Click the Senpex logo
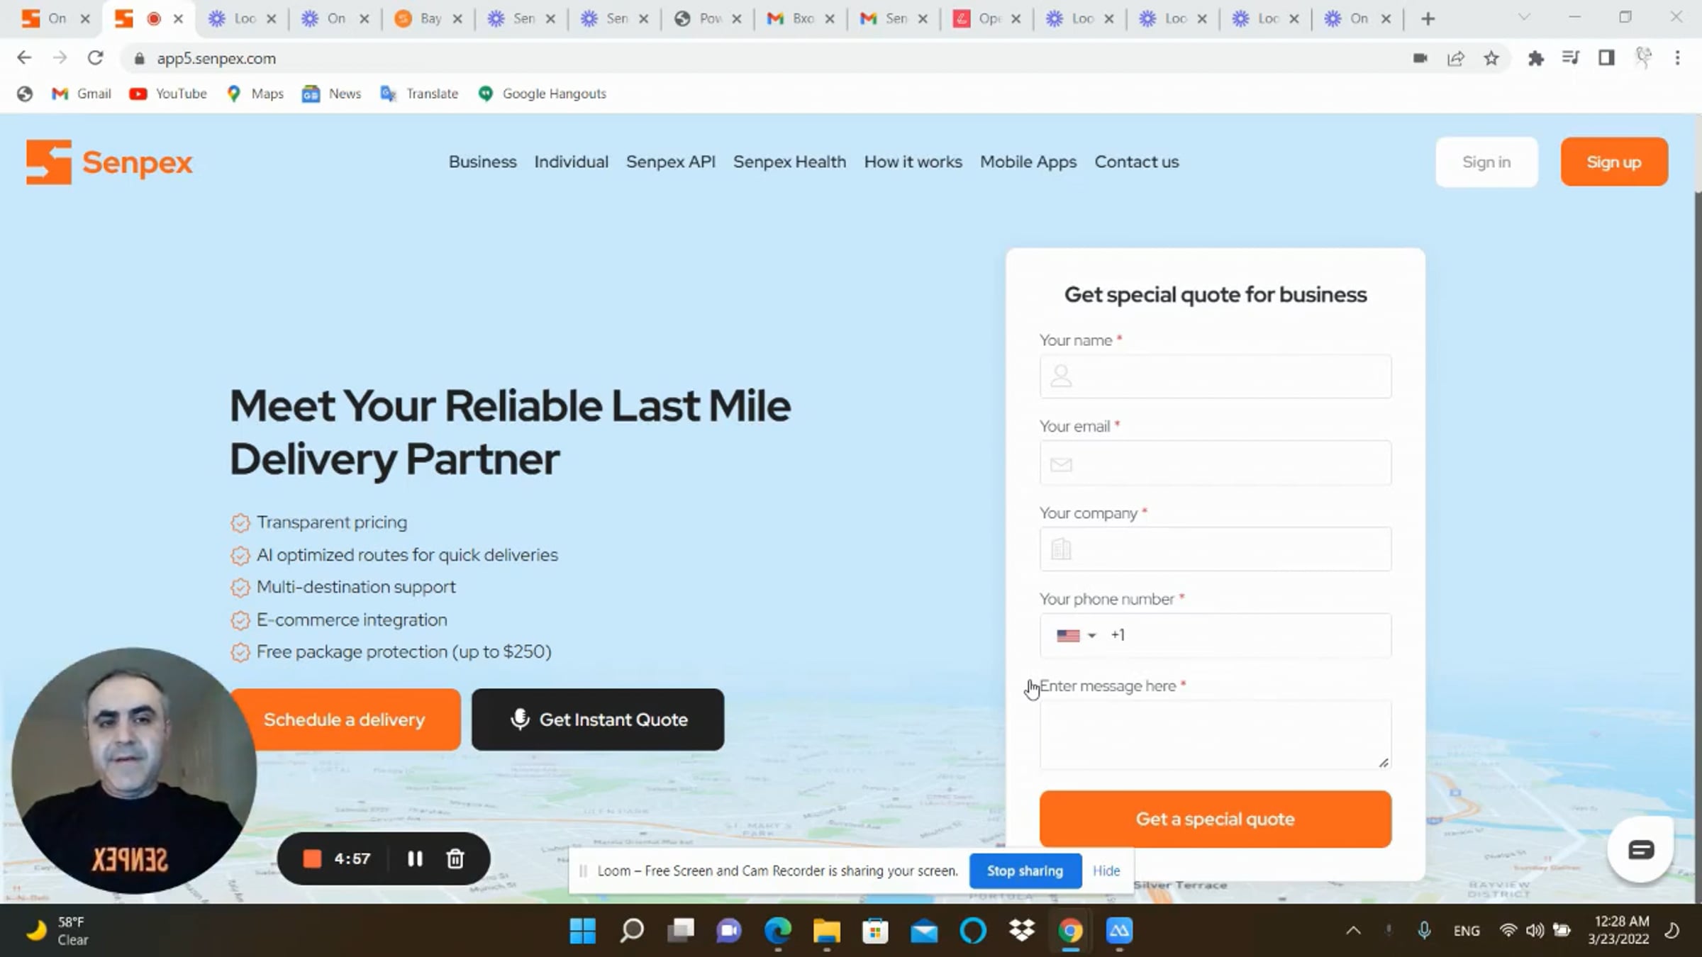Screen dimensions: 1702x957 pyautogui.click(x=109, y=162)
